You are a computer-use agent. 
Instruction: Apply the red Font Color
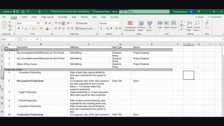click(x=47, y=29)
